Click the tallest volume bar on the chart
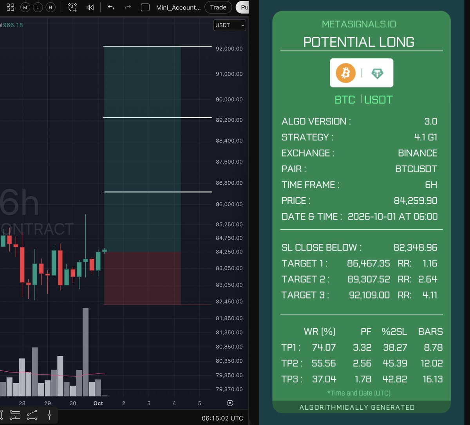This screenshot has height=425, width=470. 85,352
